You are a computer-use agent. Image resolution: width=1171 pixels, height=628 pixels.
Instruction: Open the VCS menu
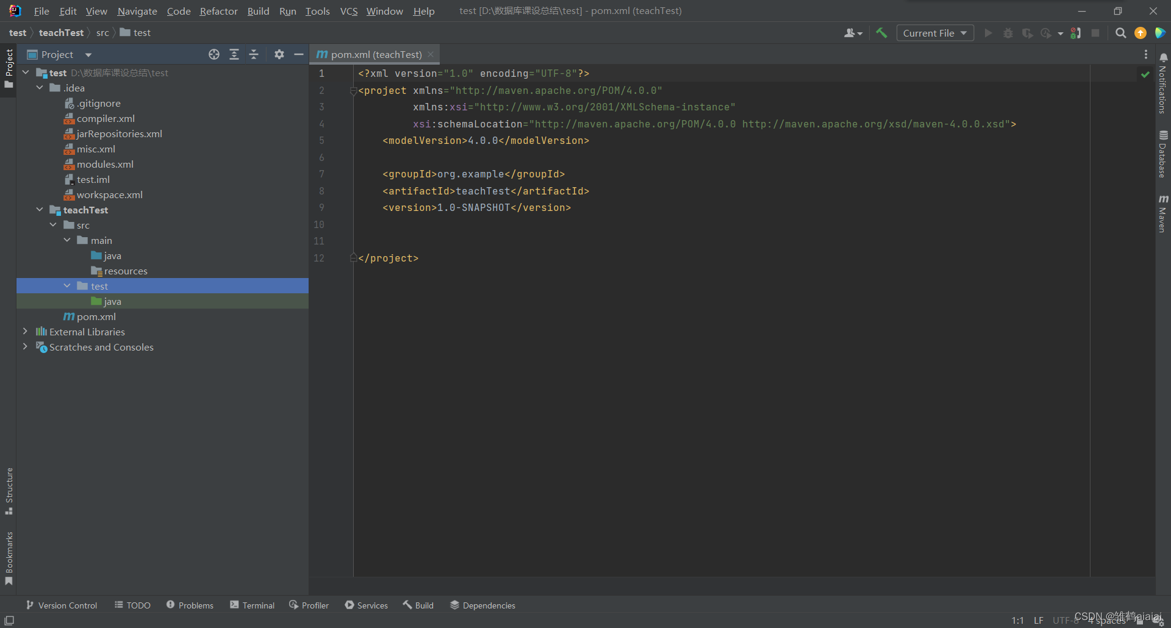[x=349, y=11]
